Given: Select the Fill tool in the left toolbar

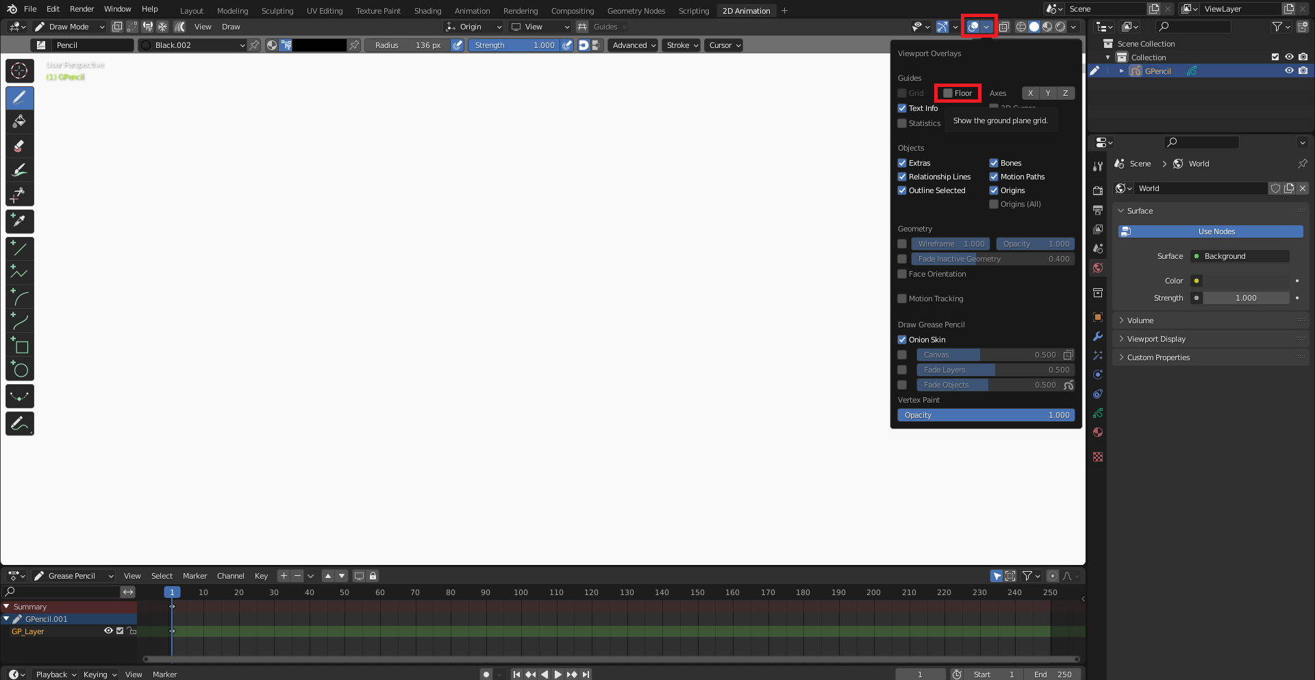Looking at the screenshot, I should (x=19, y=121).
